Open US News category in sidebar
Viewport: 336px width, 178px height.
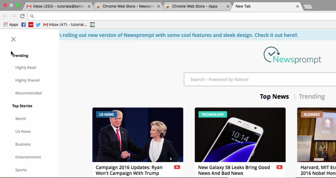point(23,132)
